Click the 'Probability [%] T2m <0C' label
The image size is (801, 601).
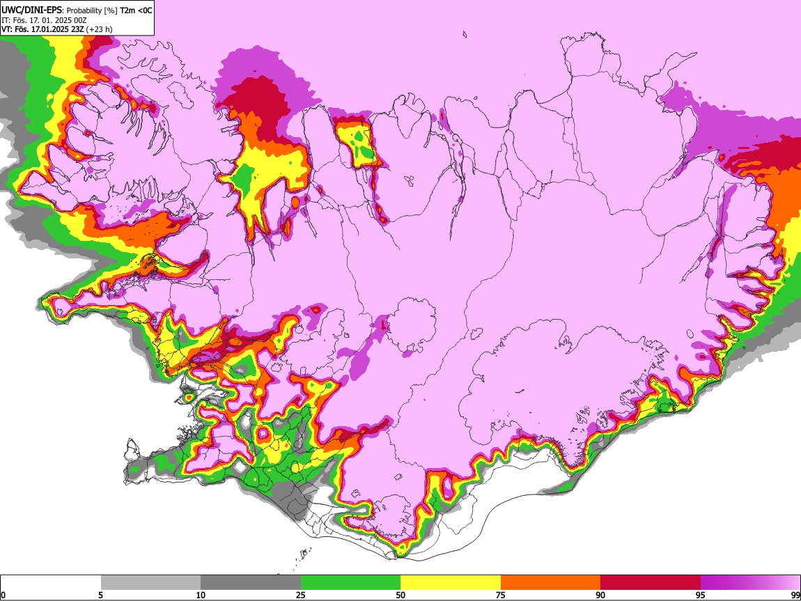point(109,10)
